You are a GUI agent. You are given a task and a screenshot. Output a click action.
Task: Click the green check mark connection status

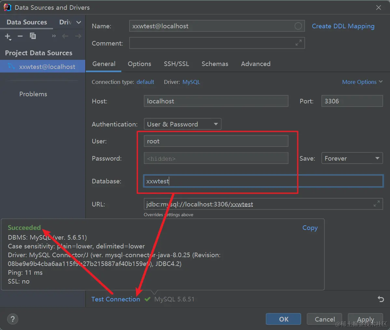click(x=147, y=299)
